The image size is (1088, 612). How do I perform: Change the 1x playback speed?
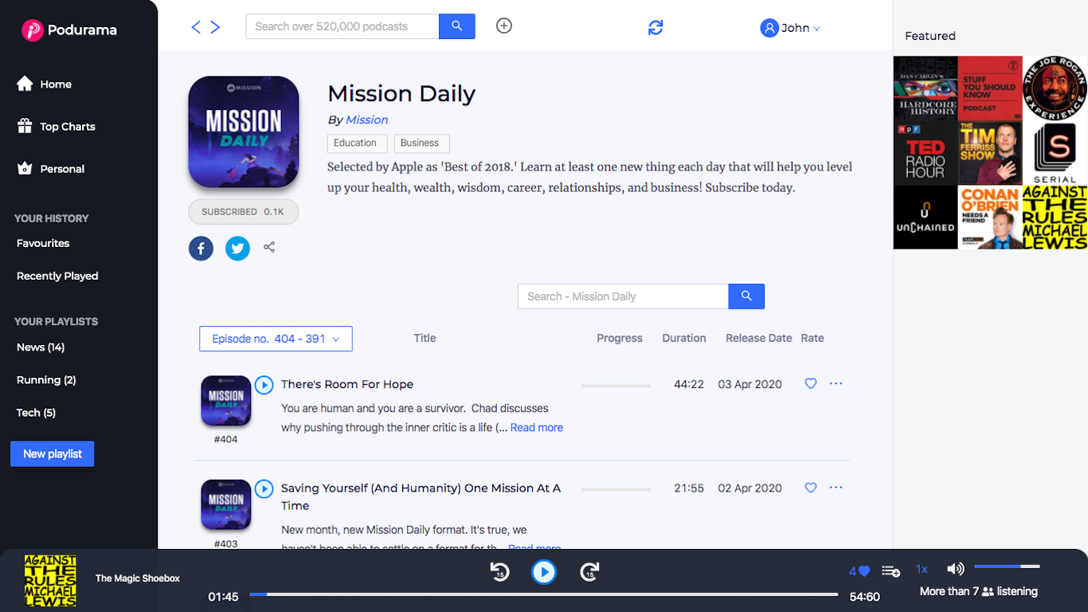(922, 569)
